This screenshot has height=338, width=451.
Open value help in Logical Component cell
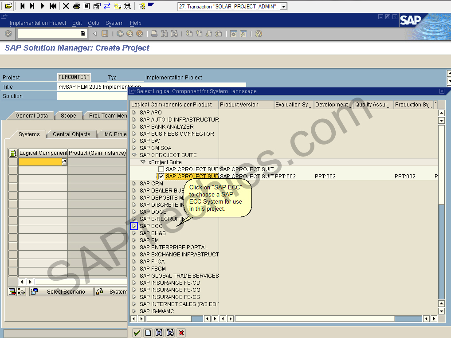click(x=64, y=162)
